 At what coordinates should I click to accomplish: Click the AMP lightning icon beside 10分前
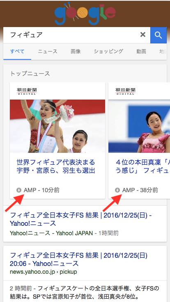pyautogui.click(x=19, y=190)
